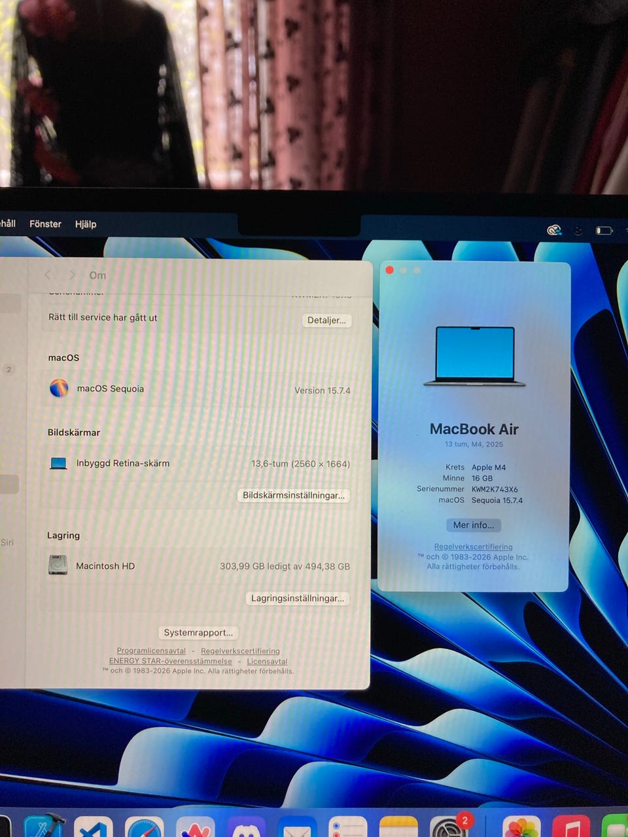The image size is (628, 837).
Task: Open the Programlicensavtal link
Action: coord(151,651)
